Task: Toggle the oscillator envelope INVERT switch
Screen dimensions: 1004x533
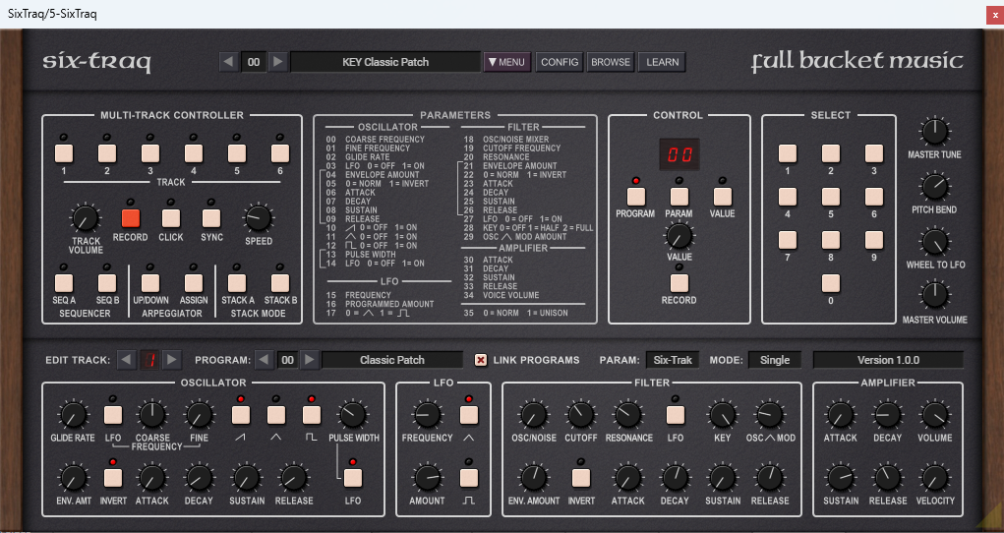Action: (x=113, y=479)
